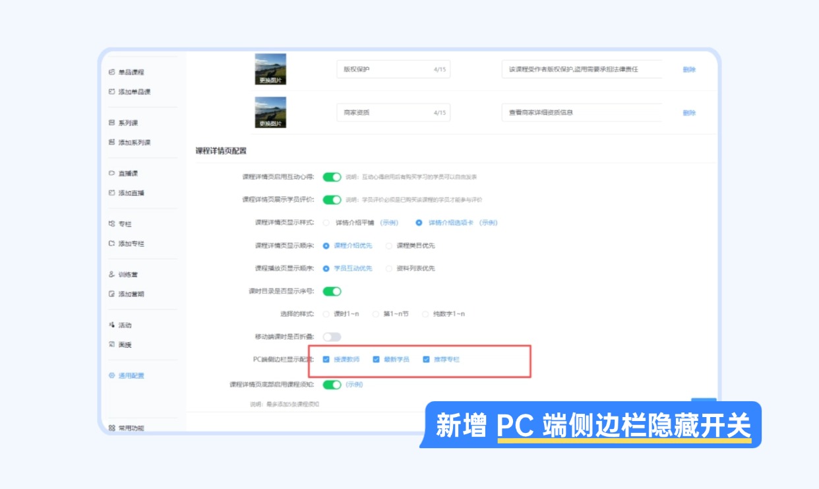
Task: Open 添加营期 in the sidebar
Action: tap(131, 294)
